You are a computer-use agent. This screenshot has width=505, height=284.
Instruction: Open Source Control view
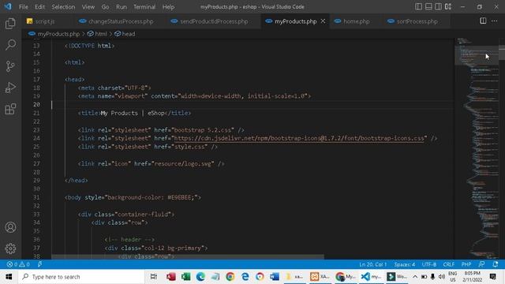point(10,66)
